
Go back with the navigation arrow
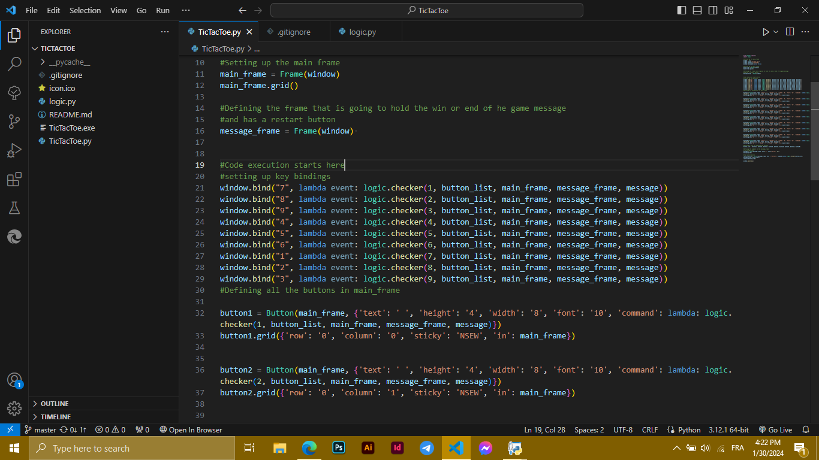[242, 10]
